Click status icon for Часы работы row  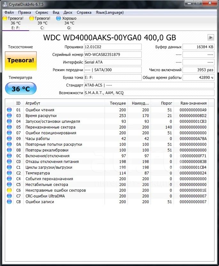pos(9,139)
